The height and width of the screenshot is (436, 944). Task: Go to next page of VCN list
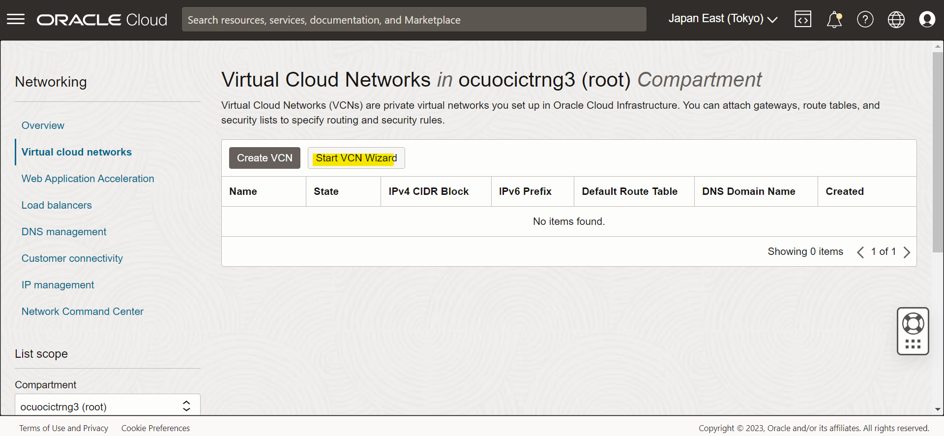point(907,252)
